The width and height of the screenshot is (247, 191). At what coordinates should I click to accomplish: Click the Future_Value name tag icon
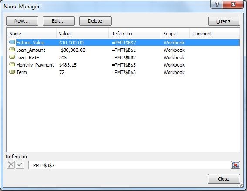[12, 42]
